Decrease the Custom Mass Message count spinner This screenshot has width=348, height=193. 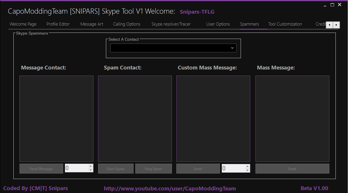[x=247, y=170]
